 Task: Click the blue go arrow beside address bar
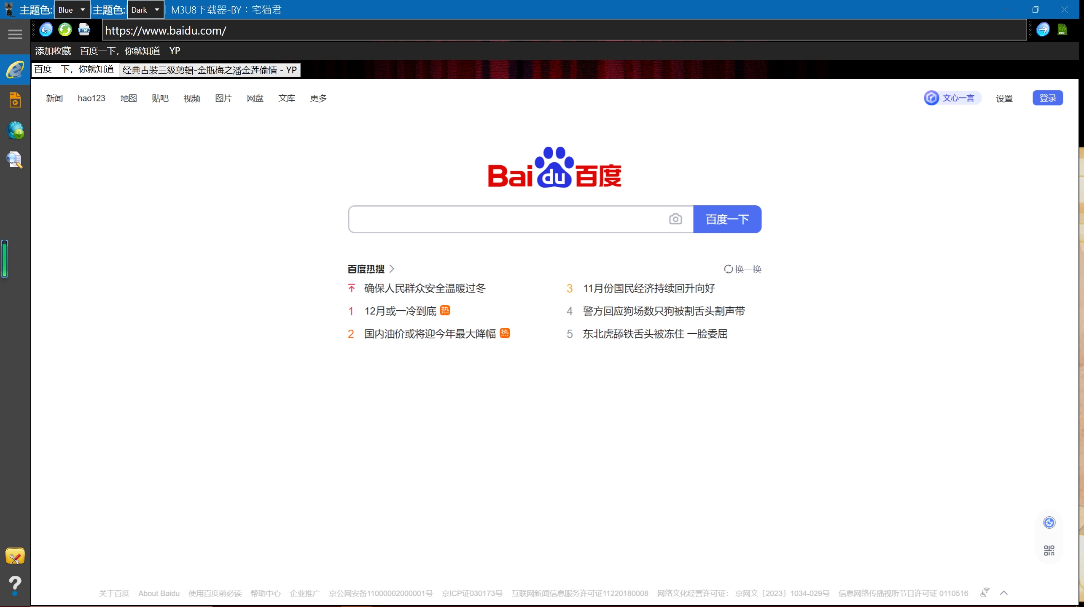point(1043,30)
